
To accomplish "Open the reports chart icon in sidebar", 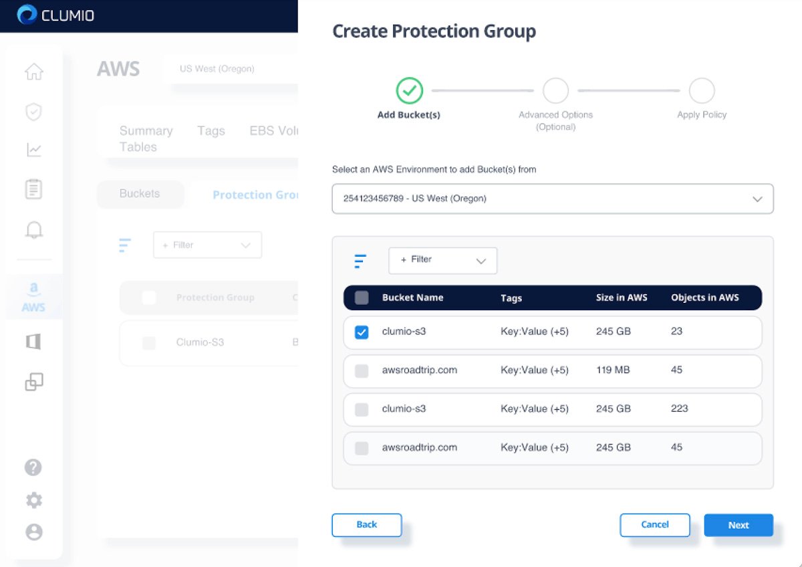I will [34, 150].
